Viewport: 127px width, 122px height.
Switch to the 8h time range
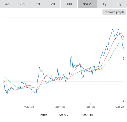[x=23, y=4]
